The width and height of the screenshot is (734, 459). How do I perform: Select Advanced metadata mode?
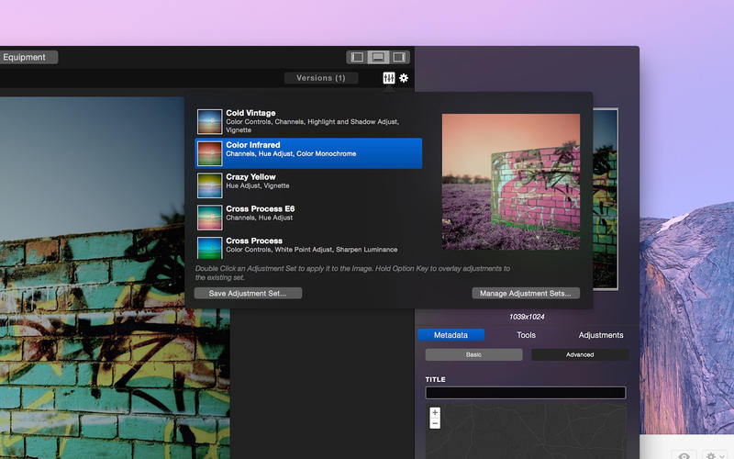tap(580, 354)
